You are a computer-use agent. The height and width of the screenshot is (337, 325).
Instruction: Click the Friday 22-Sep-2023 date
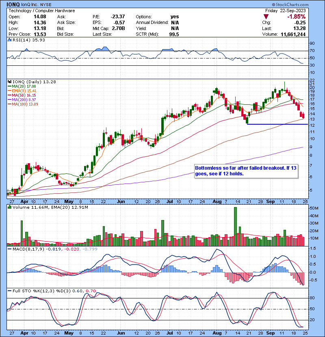pyautogui.click(x=286, y=11)
